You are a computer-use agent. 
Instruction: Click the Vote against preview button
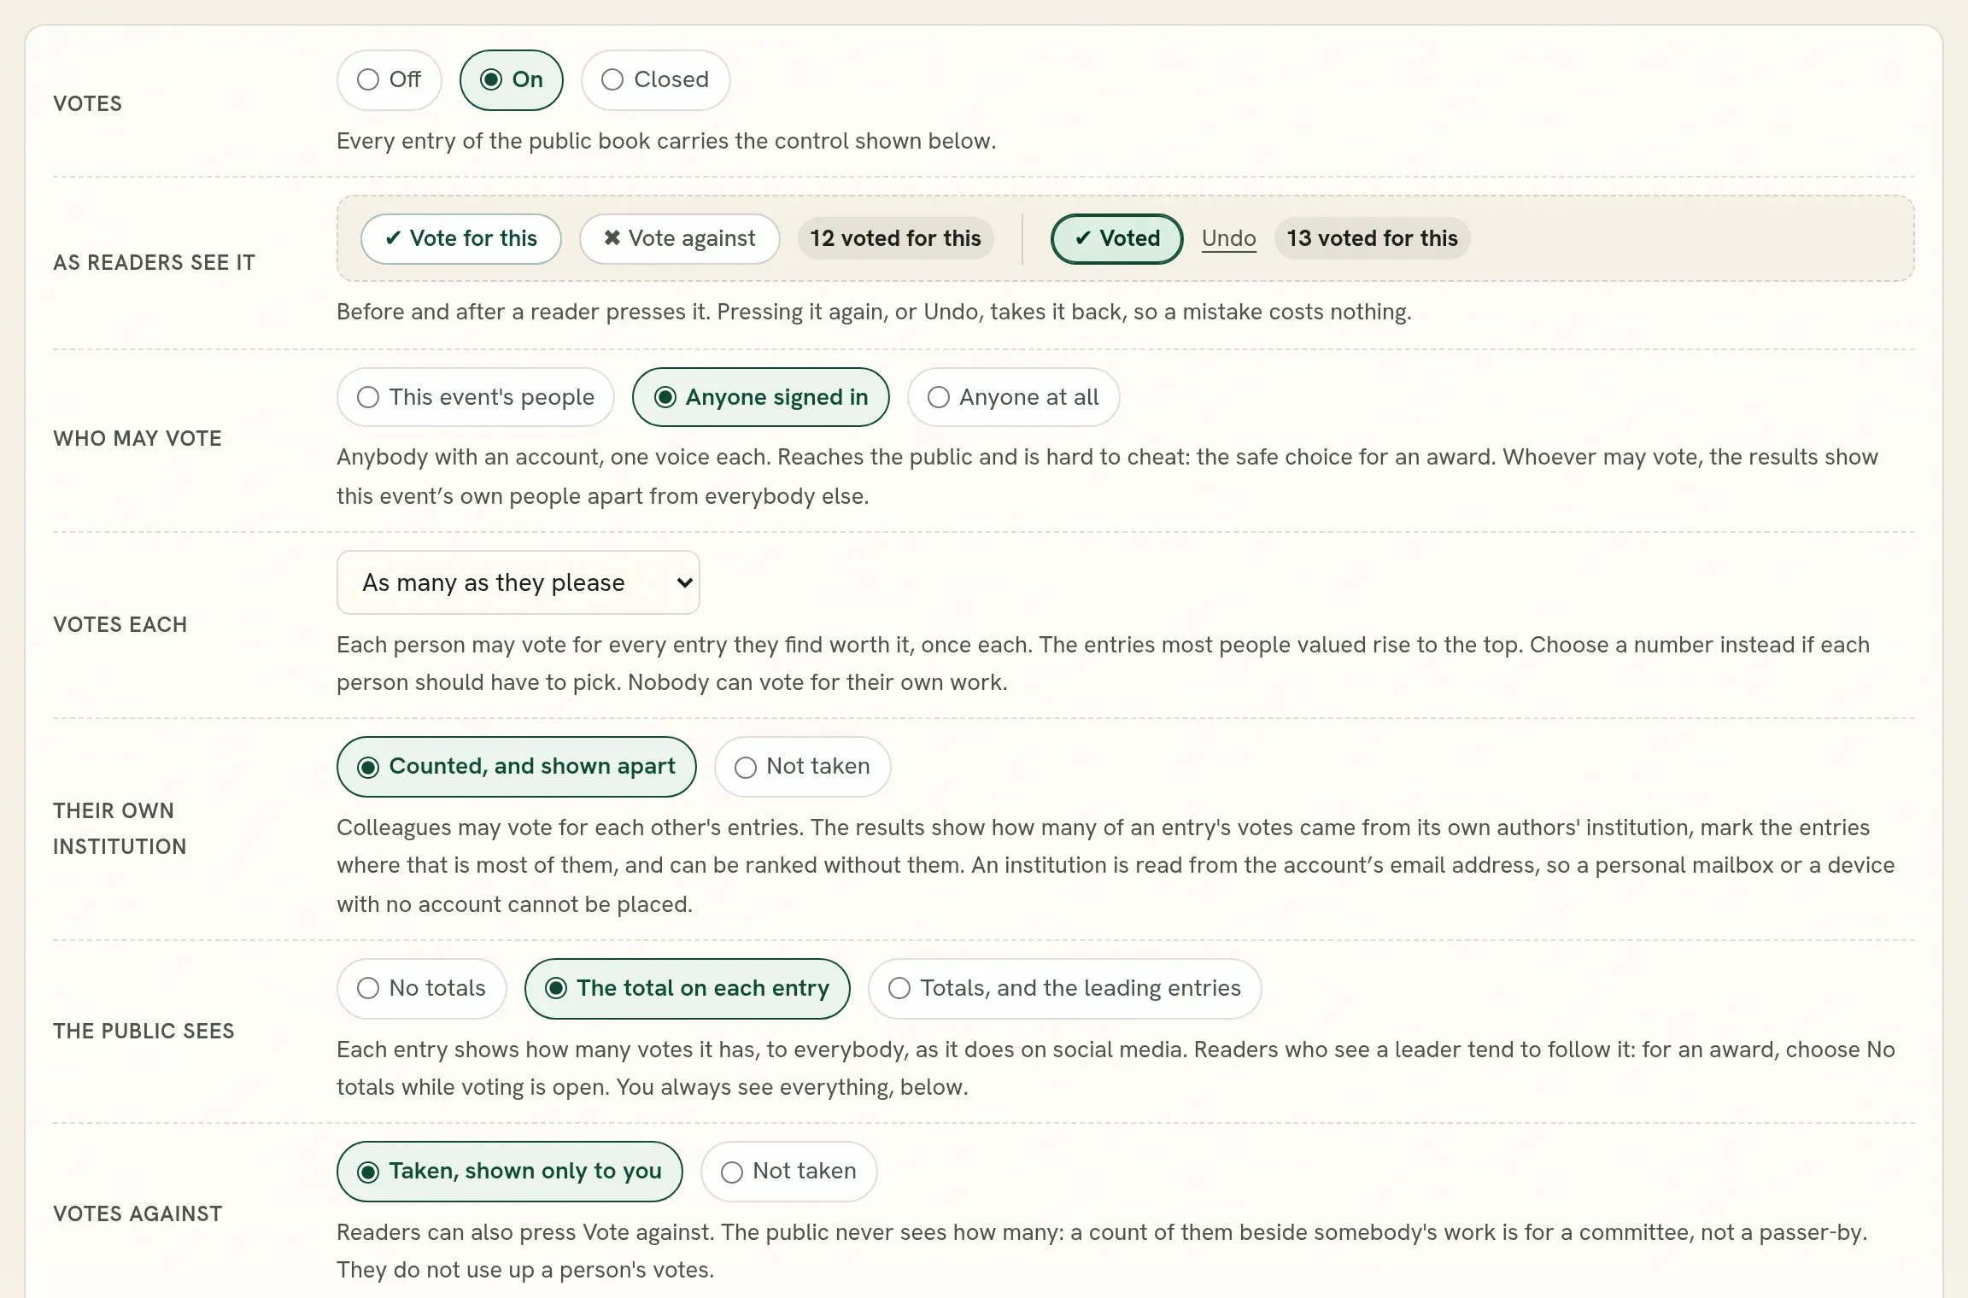click(x=680, y=239)
